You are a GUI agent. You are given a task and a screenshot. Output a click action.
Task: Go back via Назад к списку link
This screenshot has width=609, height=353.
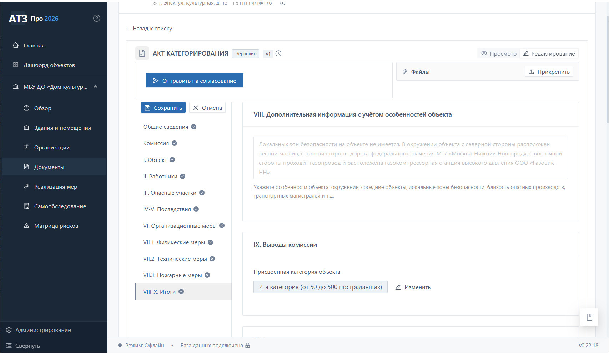coord(149,29)
